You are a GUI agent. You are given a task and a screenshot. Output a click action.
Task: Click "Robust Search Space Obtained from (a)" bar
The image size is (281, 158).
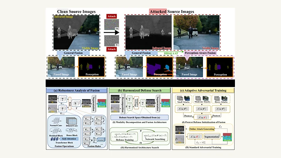(x=139, y=117)
